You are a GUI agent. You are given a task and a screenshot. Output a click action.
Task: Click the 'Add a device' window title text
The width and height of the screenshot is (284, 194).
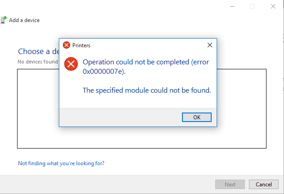click(24, 20)
